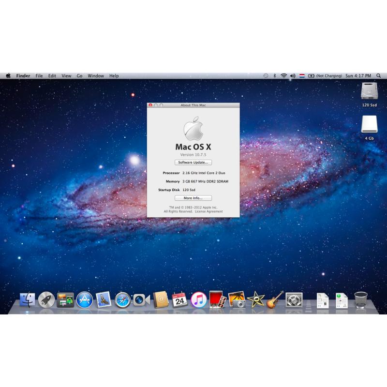Launch GarageBand guitar icon

[275, 299]
